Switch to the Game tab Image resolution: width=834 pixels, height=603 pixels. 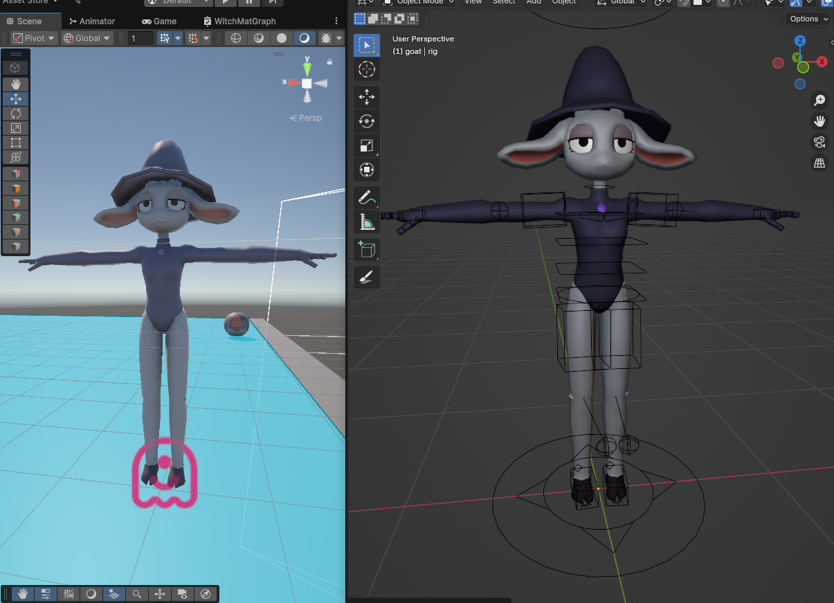(x=159, y=21)
